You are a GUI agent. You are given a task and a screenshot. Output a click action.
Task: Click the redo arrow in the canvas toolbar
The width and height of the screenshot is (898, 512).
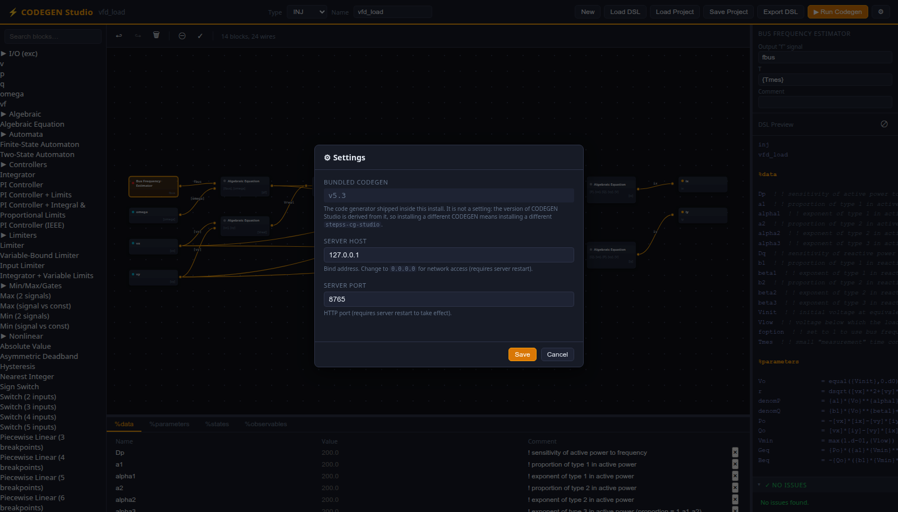click(138, 36)
